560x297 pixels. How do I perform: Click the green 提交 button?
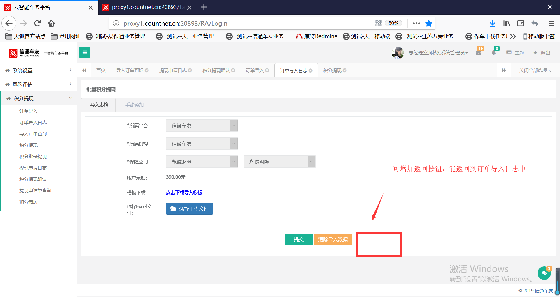[x=299, y=239]
